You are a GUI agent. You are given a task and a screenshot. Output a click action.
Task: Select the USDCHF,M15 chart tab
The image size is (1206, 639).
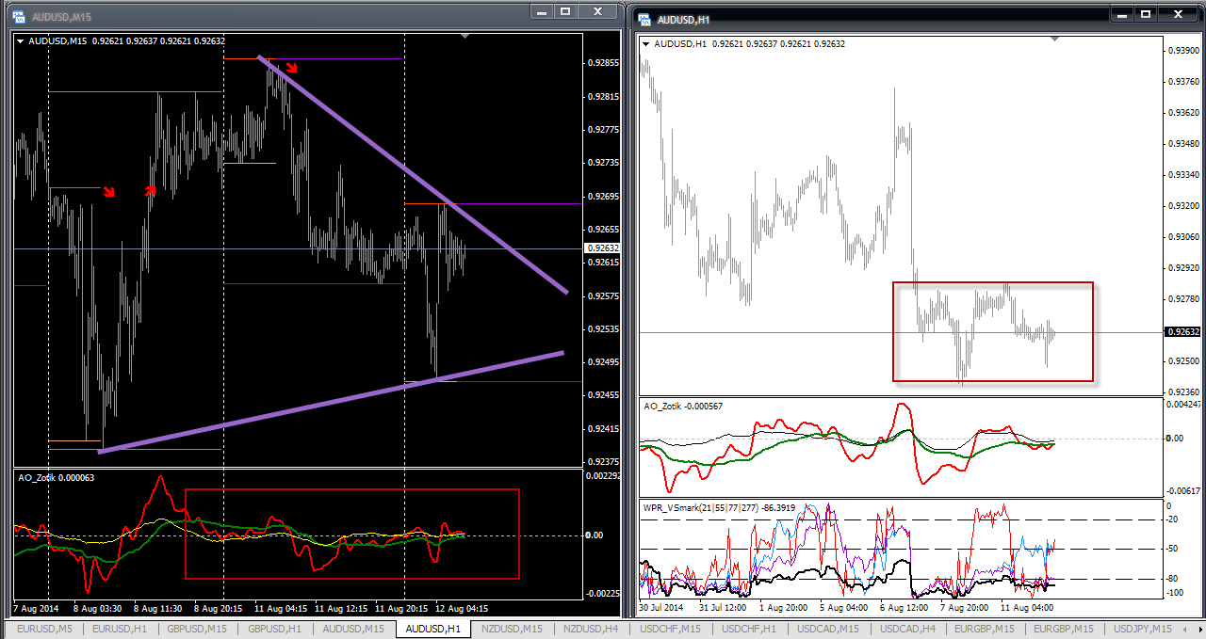tap(670, 629)
